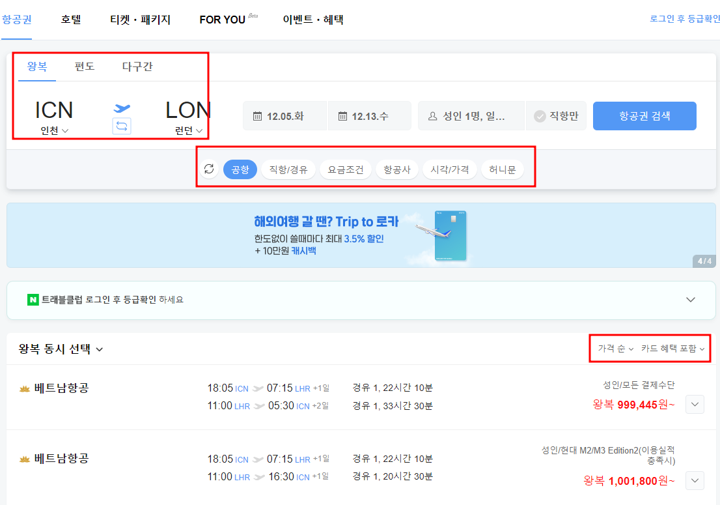
Task: Click the 항공권 검색 search button
Action: point(644,115)
